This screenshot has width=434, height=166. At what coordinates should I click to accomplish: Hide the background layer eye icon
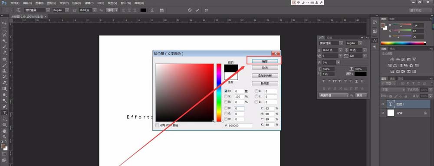point(383,113)
